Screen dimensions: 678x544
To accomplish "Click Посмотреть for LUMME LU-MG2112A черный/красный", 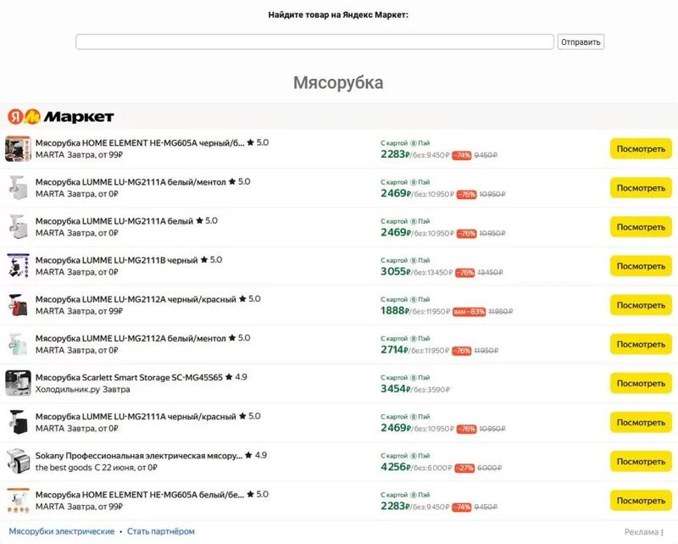I will click(x=641, y=305).
